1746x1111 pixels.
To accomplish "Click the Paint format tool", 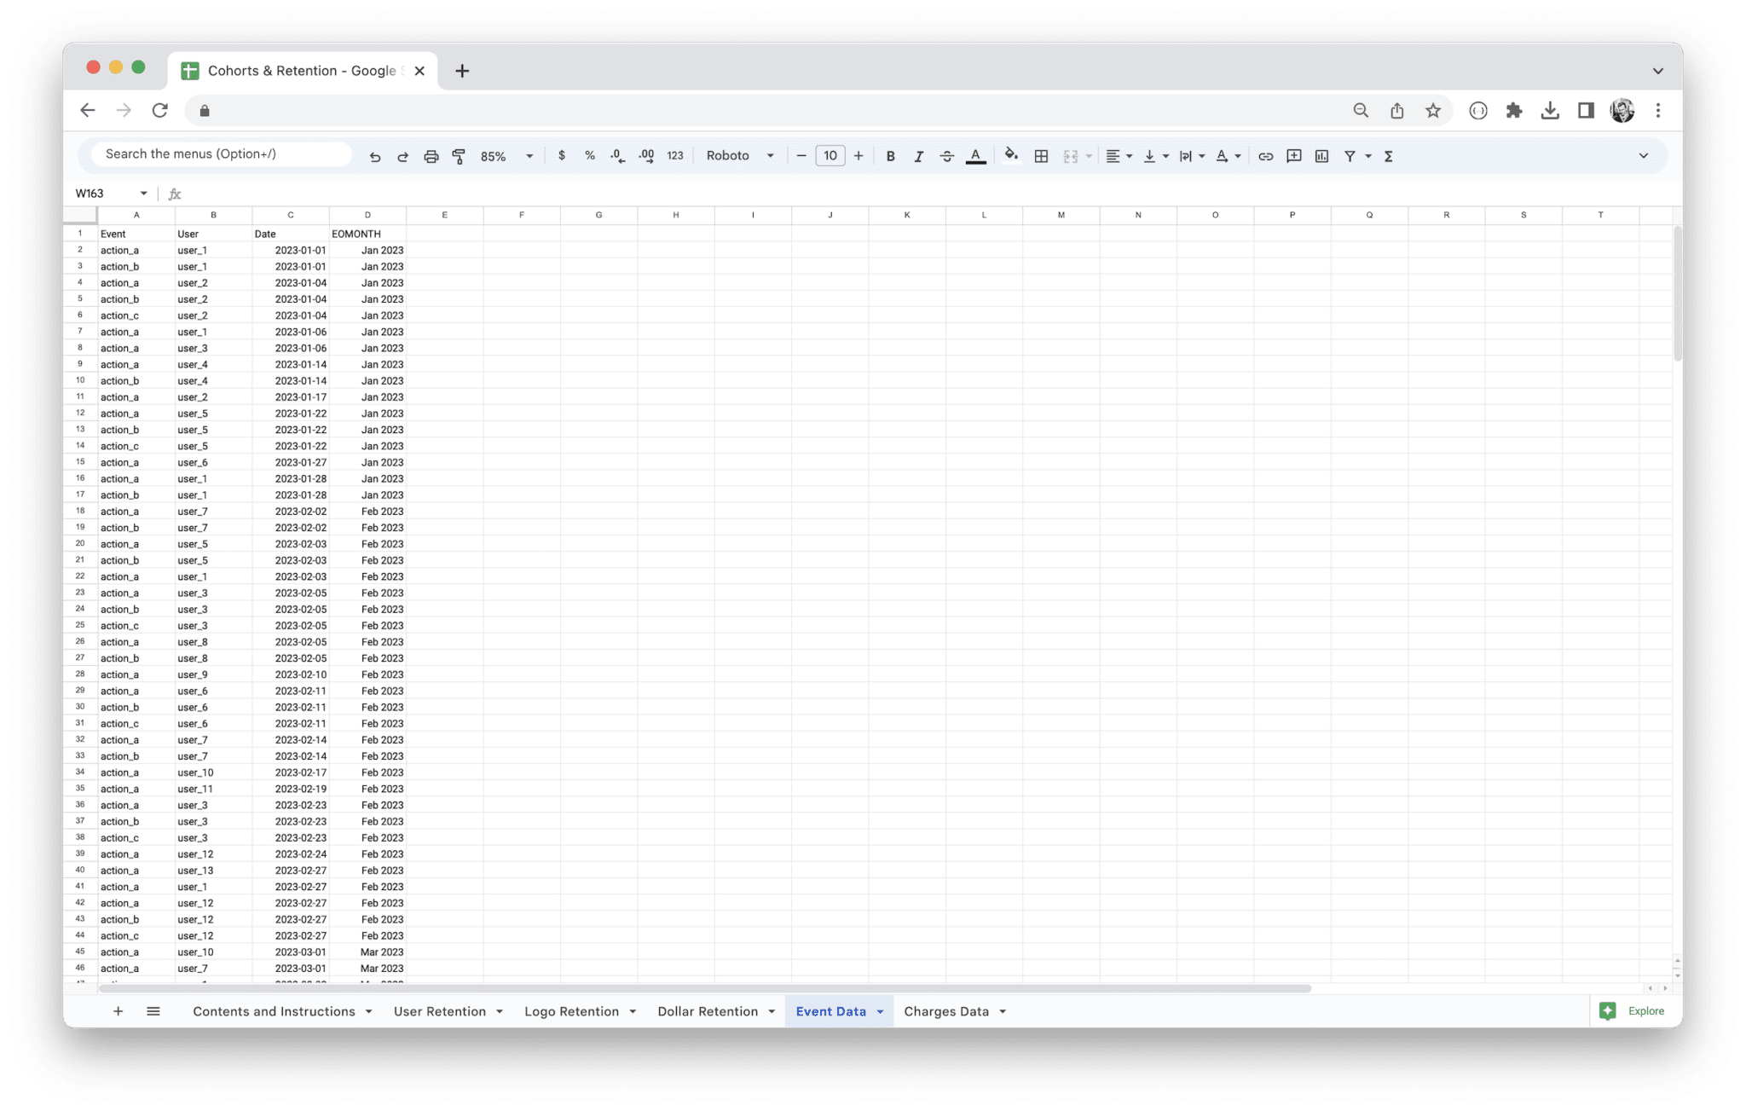I will (x=459, y=156).
